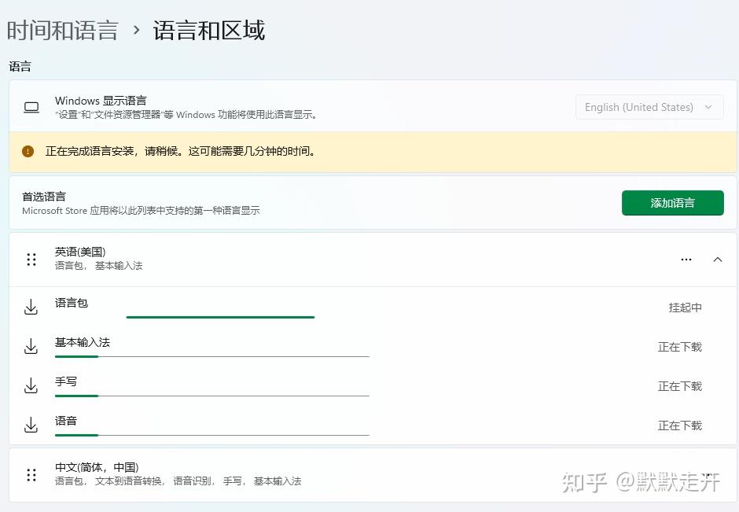Image resolution: width=739 pixels, height=512 pixels.
Task: Open the English (United States) display language dropdown
Action: pyautogui.click(x=649, y=108)
